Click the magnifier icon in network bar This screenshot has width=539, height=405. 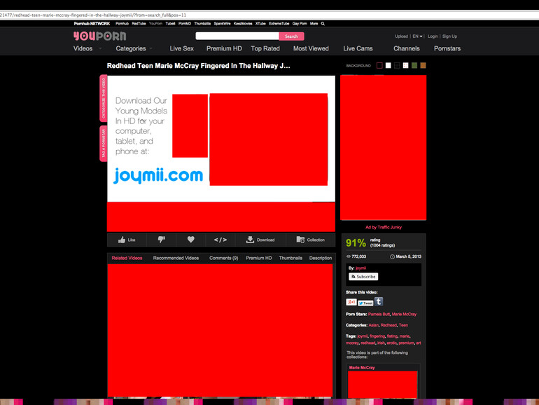323,24
